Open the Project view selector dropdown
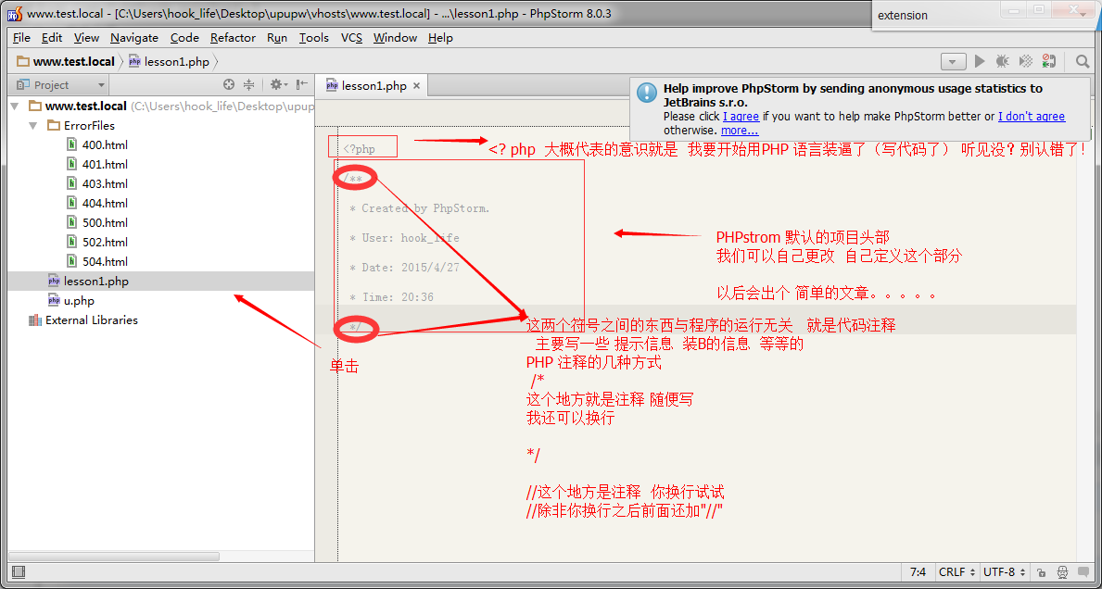The width and height of the screenshot is (1102, 589). (60, 85)
